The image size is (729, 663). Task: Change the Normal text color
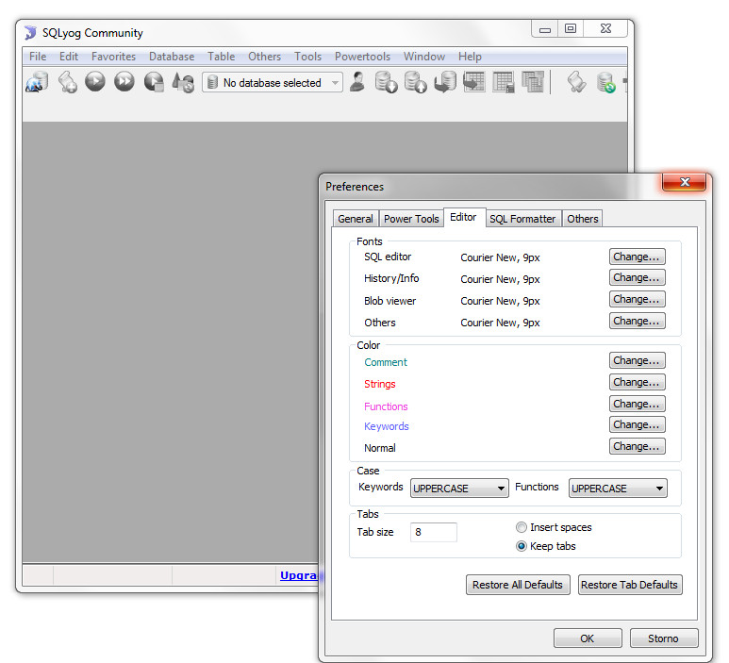click(x=637, y=446)
